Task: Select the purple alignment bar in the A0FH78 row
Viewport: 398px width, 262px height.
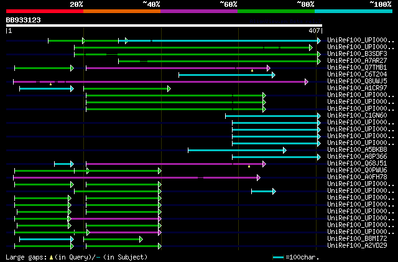Action: [x=137, y=178]
